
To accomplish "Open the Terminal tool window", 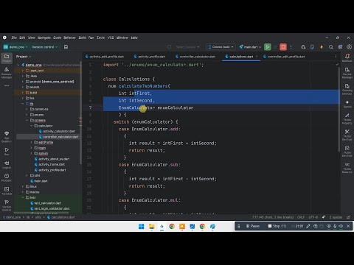I will [7, 191].
